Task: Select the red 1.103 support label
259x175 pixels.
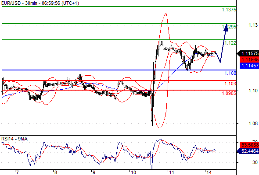Action: coord(230,84)
